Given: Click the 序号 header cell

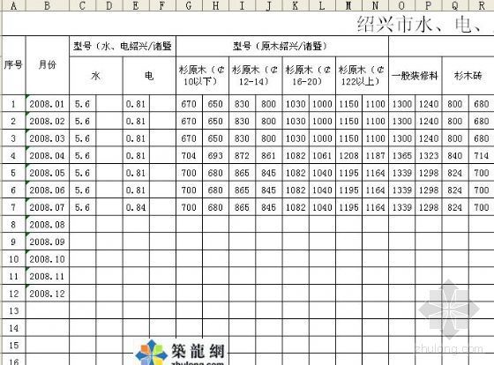Looking at the screenshot, I should click(13, 65).
